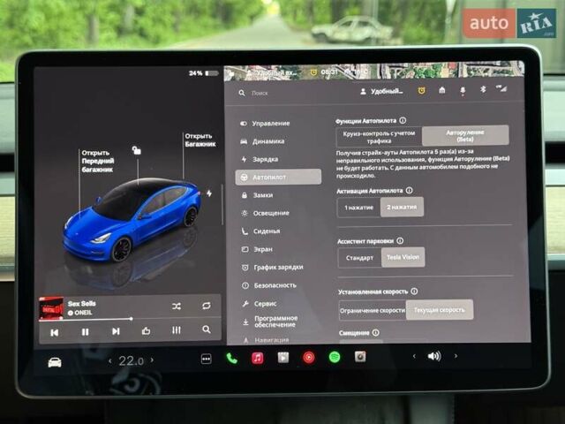
Task: Open Apple Music app in dock
Action: pos(257,358)
